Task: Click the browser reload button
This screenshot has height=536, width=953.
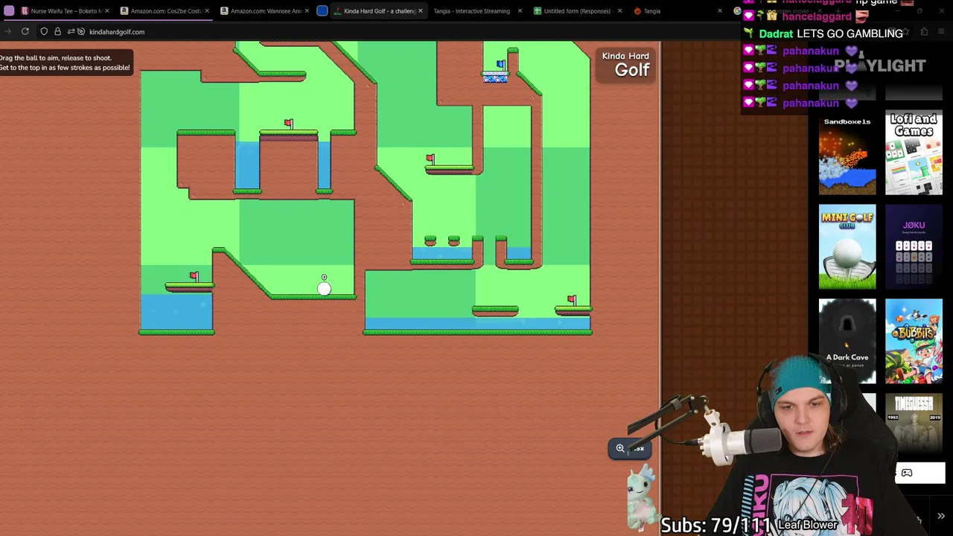Action: pos(25,31)
